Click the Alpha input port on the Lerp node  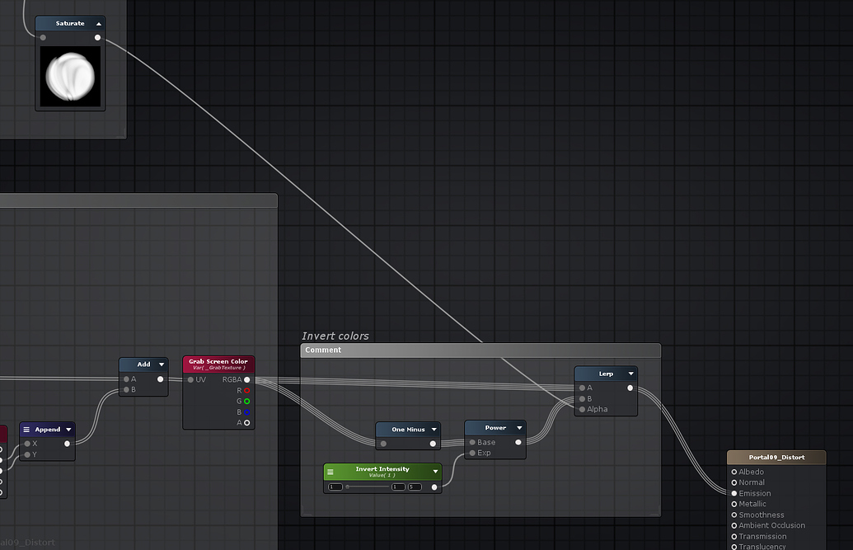(x=582, y=409)
